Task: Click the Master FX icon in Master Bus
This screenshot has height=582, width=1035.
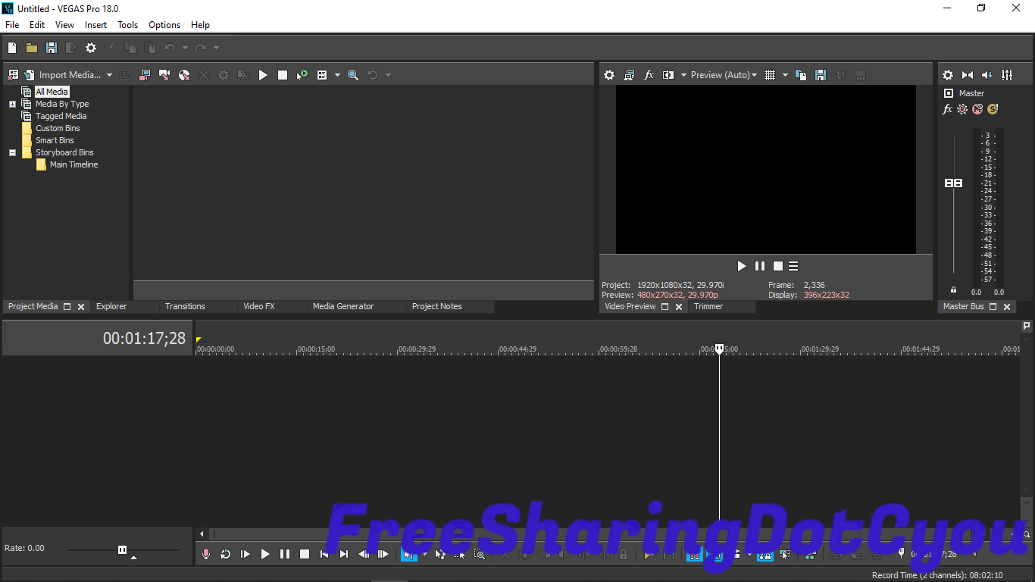Action: (x=947, y=109)
